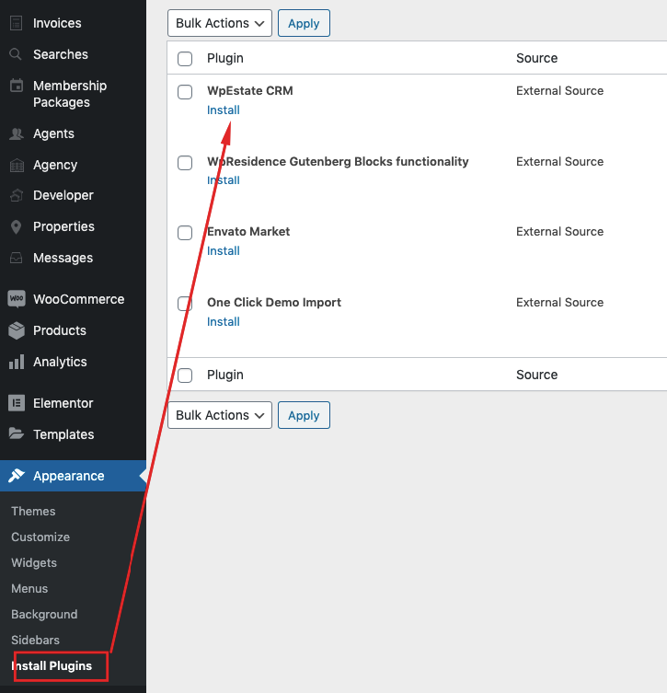Image resolution: width=667 pixels, height=693 pixels.
Task: Install the WpEstate CRM plugin
Action: pos(223,110)
